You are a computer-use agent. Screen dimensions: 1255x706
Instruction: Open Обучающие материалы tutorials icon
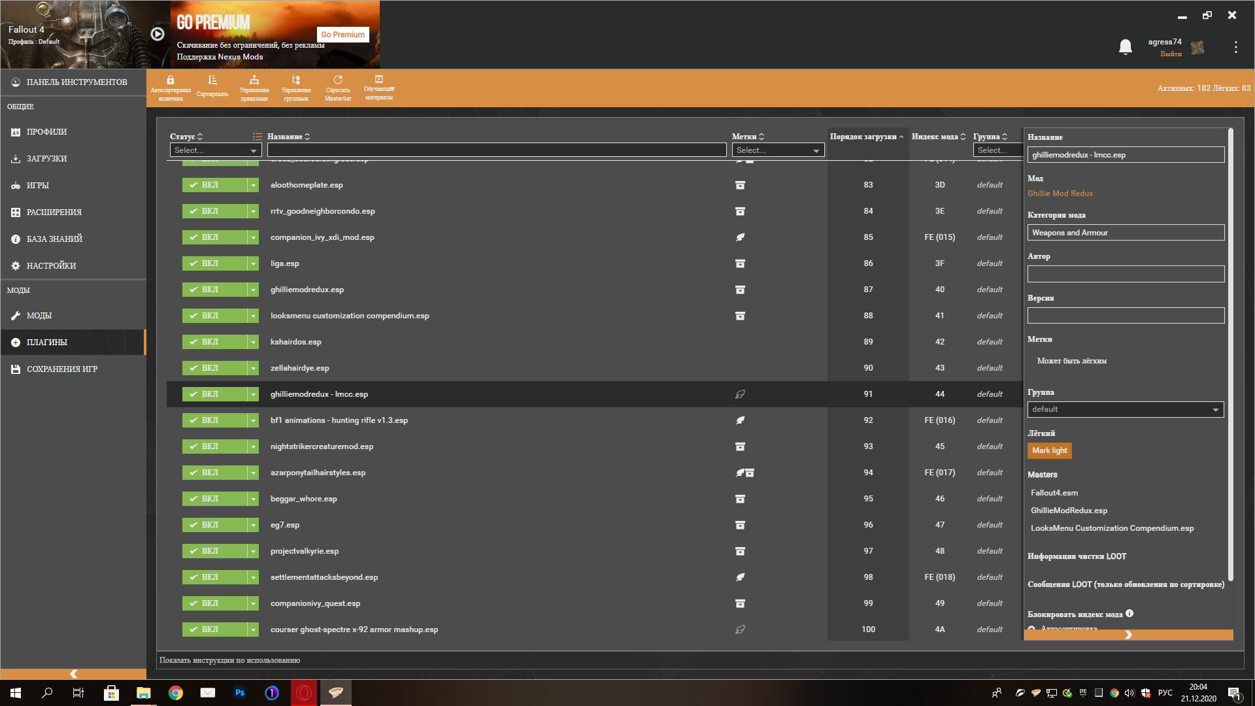(379, 80)
